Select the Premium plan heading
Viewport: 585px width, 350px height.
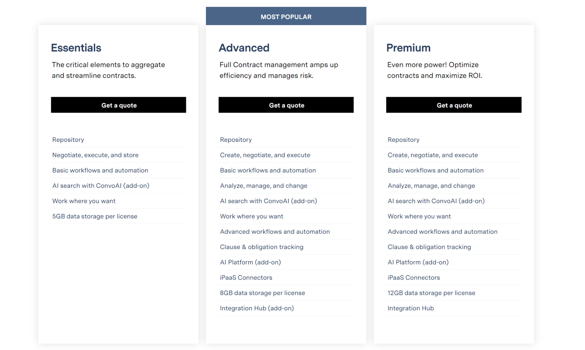[409, 48]
